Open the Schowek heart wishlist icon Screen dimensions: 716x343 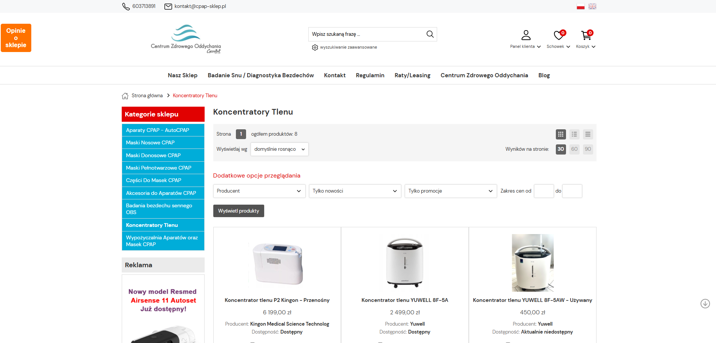[x=558, y=35]
